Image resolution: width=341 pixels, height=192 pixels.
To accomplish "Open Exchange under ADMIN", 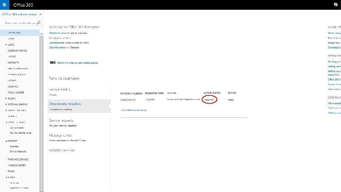I will point(14,183).
